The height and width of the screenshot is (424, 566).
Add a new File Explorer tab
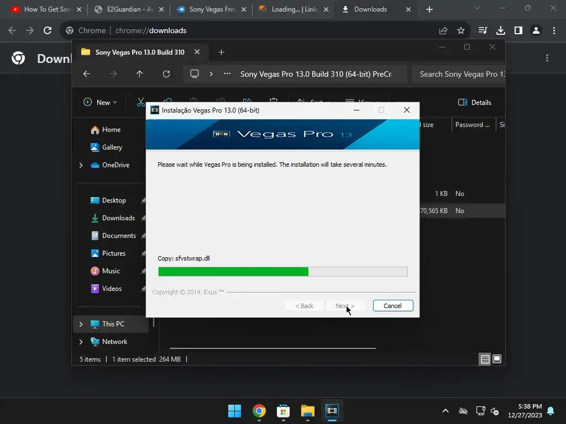point(221,52)
